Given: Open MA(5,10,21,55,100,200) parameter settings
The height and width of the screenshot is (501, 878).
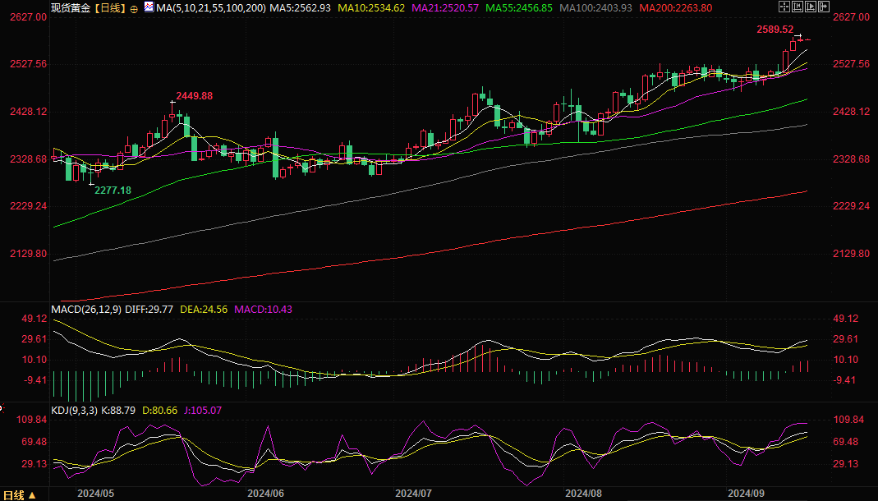Looking at the screenshot, I should pos(212,8).
